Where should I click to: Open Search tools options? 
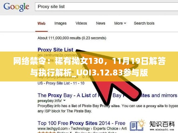[x=144, y=23]
